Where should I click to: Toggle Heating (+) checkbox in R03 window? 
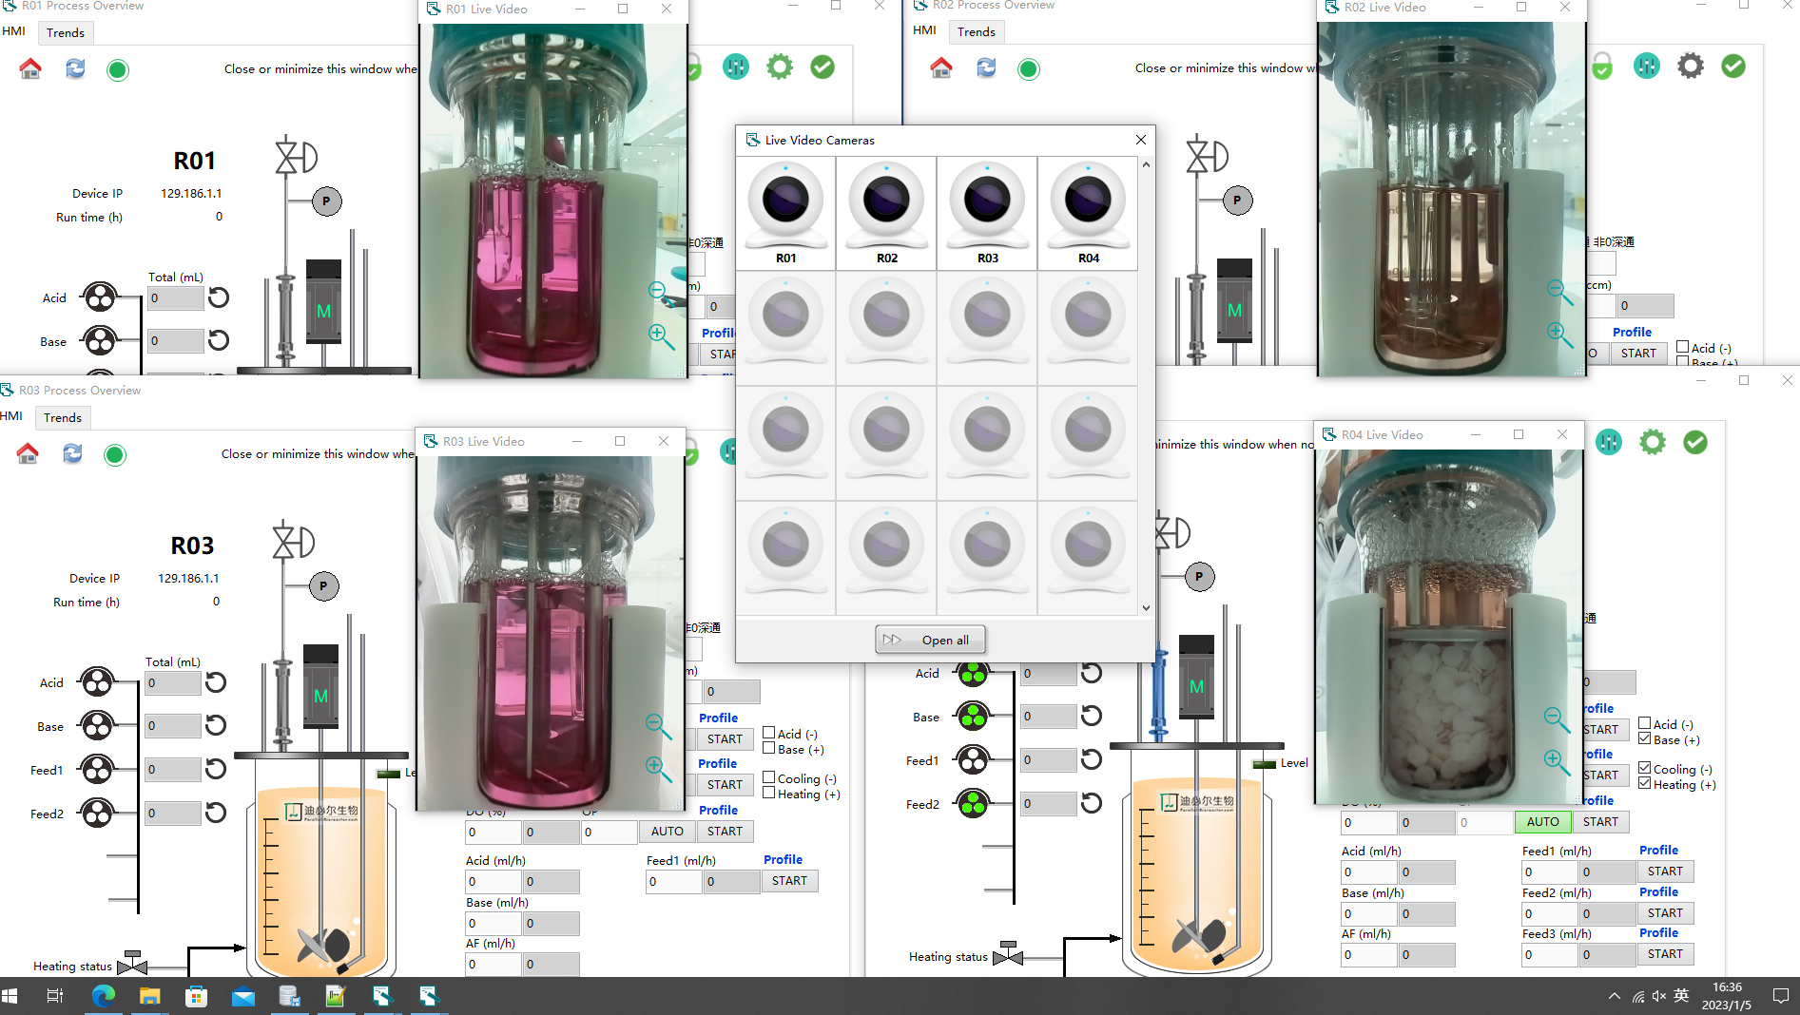[768, 793]
